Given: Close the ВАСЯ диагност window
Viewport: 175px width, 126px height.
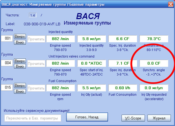Looking at the screenshot, I should (171, 4).
